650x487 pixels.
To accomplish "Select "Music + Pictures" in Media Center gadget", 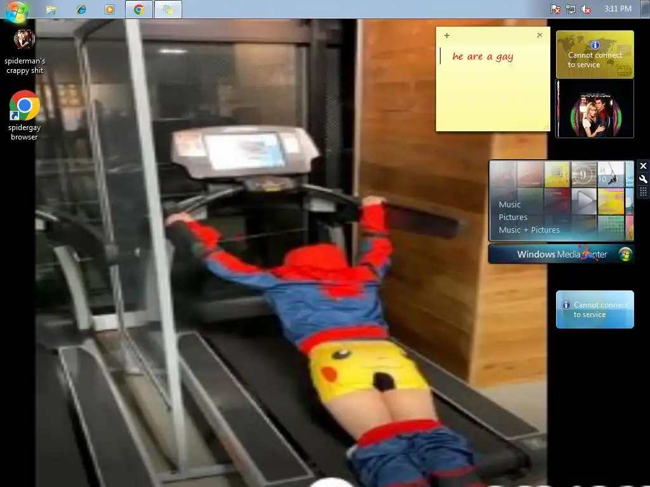I will pos(529,230).
